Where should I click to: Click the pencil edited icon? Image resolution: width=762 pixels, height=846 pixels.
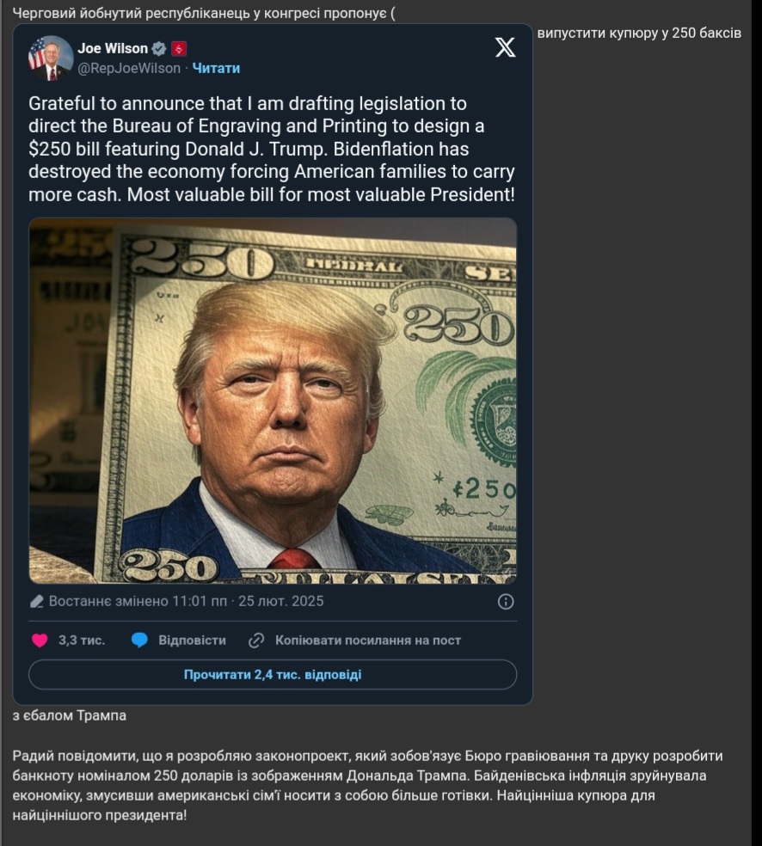click(x=37, y=602)
